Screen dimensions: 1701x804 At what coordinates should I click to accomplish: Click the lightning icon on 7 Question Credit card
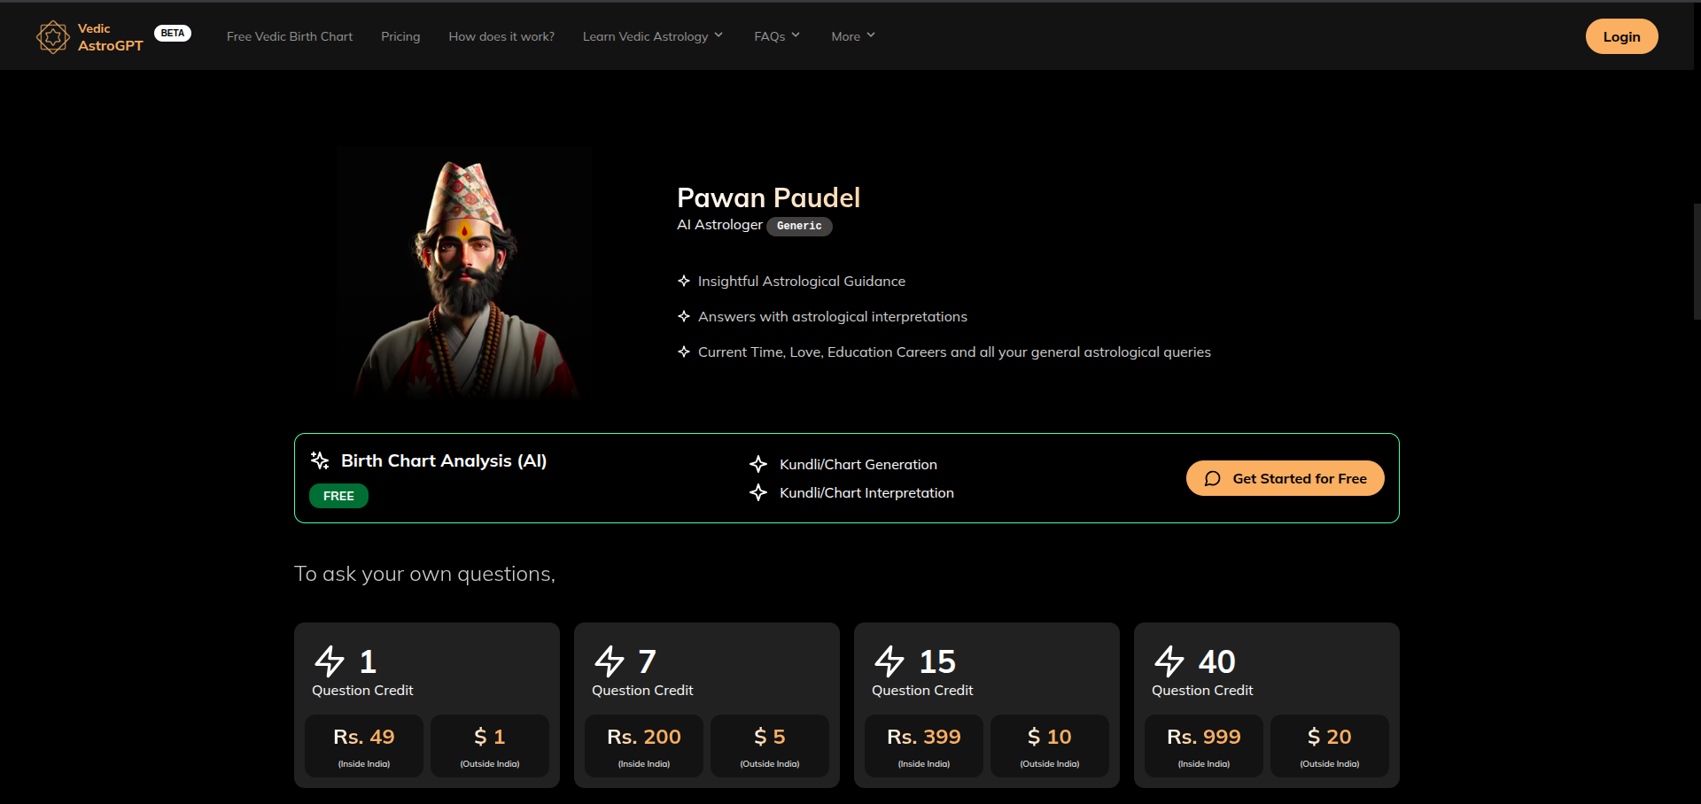[x=610, y=661]
